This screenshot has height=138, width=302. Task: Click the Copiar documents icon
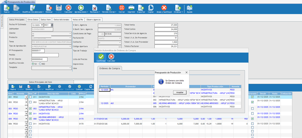click(151, 8)
